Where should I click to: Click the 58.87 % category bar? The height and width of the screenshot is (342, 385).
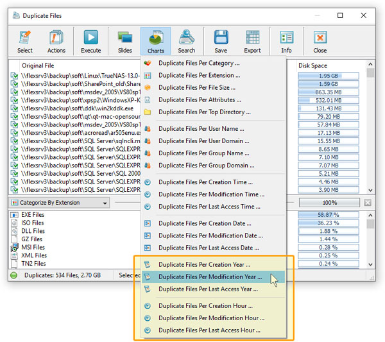(329, 215)
